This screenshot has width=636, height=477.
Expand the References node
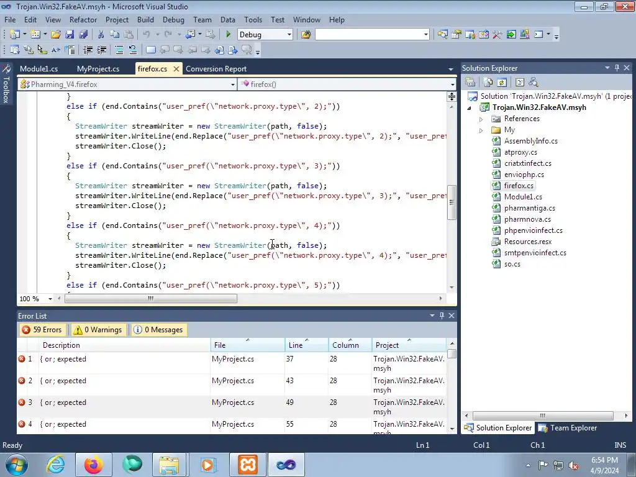click(x=481, y=119)
